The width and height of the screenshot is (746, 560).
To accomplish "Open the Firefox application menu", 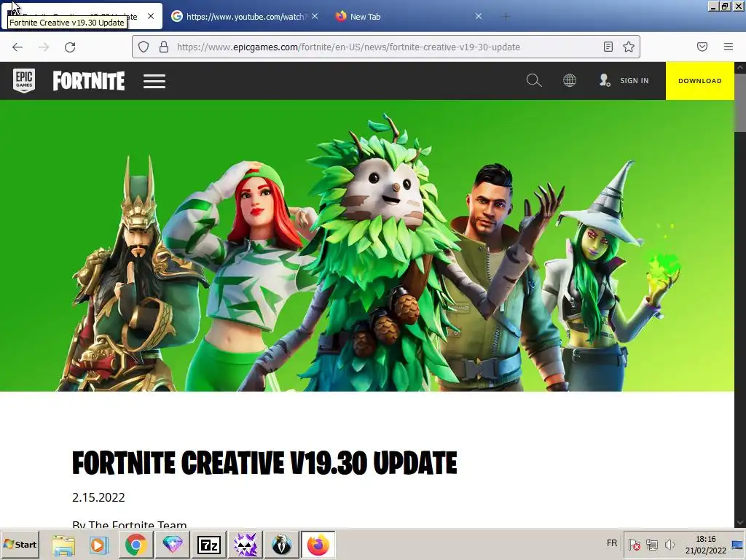I will tap(729, 47).
